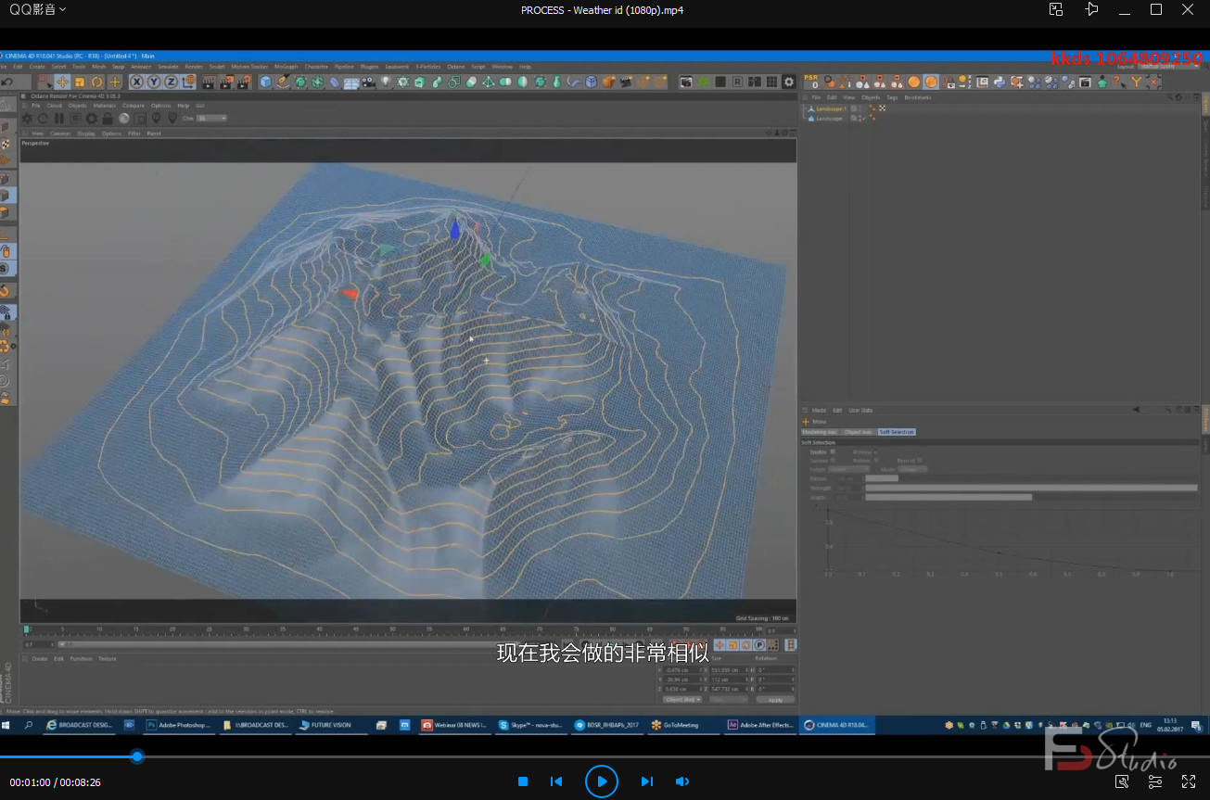
Task: Skip to the next video
Action: coord(647,781)
